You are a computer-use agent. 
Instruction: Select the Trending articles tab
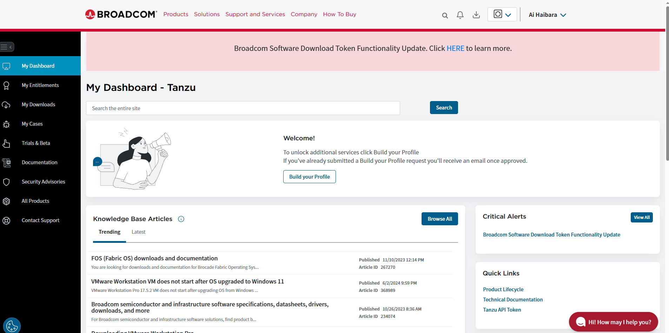pyautogui.click(x=109, y=232)
